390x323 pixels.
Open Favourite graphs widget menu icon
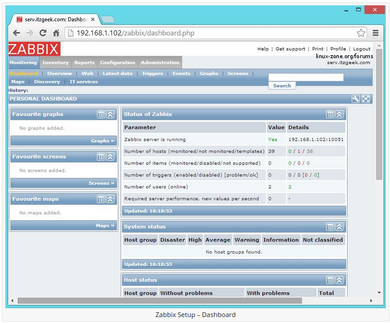pos(101,114)
